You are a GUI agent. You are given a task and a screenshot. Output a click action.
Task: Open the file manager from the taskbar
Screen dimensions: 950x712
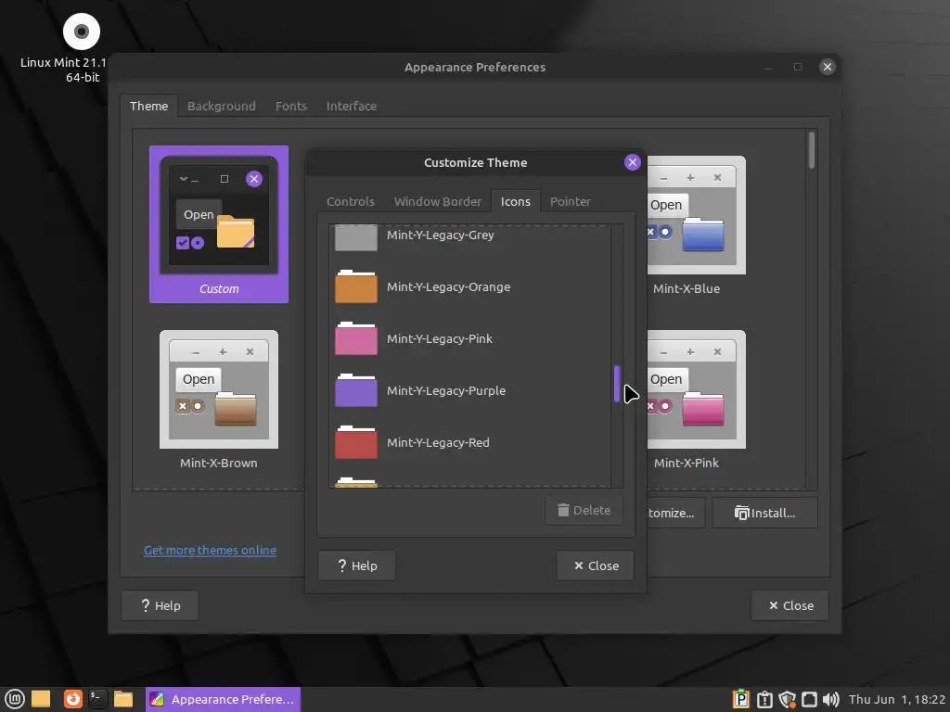123,699
